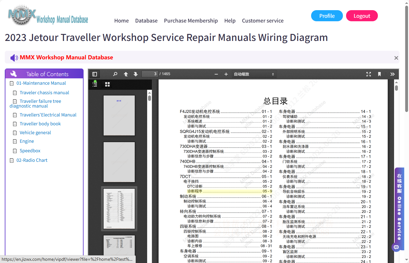Show the thumbnails grid view

pos(107,84)
